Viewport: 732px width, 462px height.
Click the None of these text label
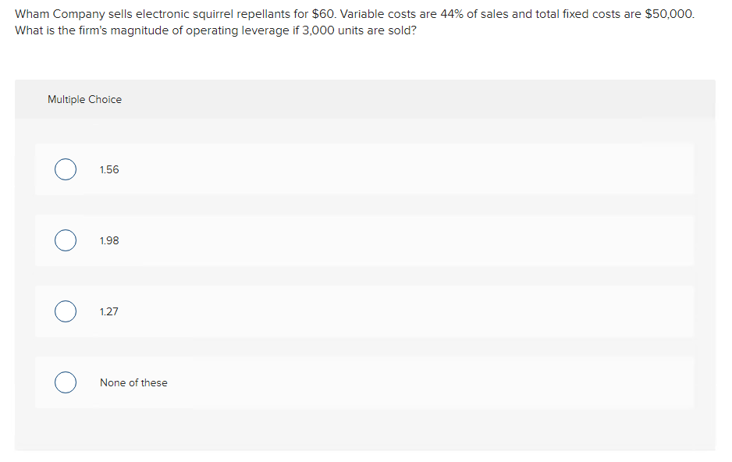tap(133, 382)
